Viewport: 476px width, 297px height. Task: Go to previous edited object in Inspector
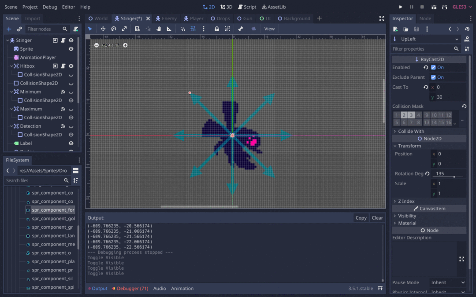coord(450,29)
